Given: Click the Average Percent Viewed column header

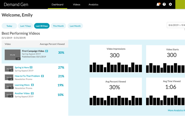Looking at the screenshot, I should point(52,44).
